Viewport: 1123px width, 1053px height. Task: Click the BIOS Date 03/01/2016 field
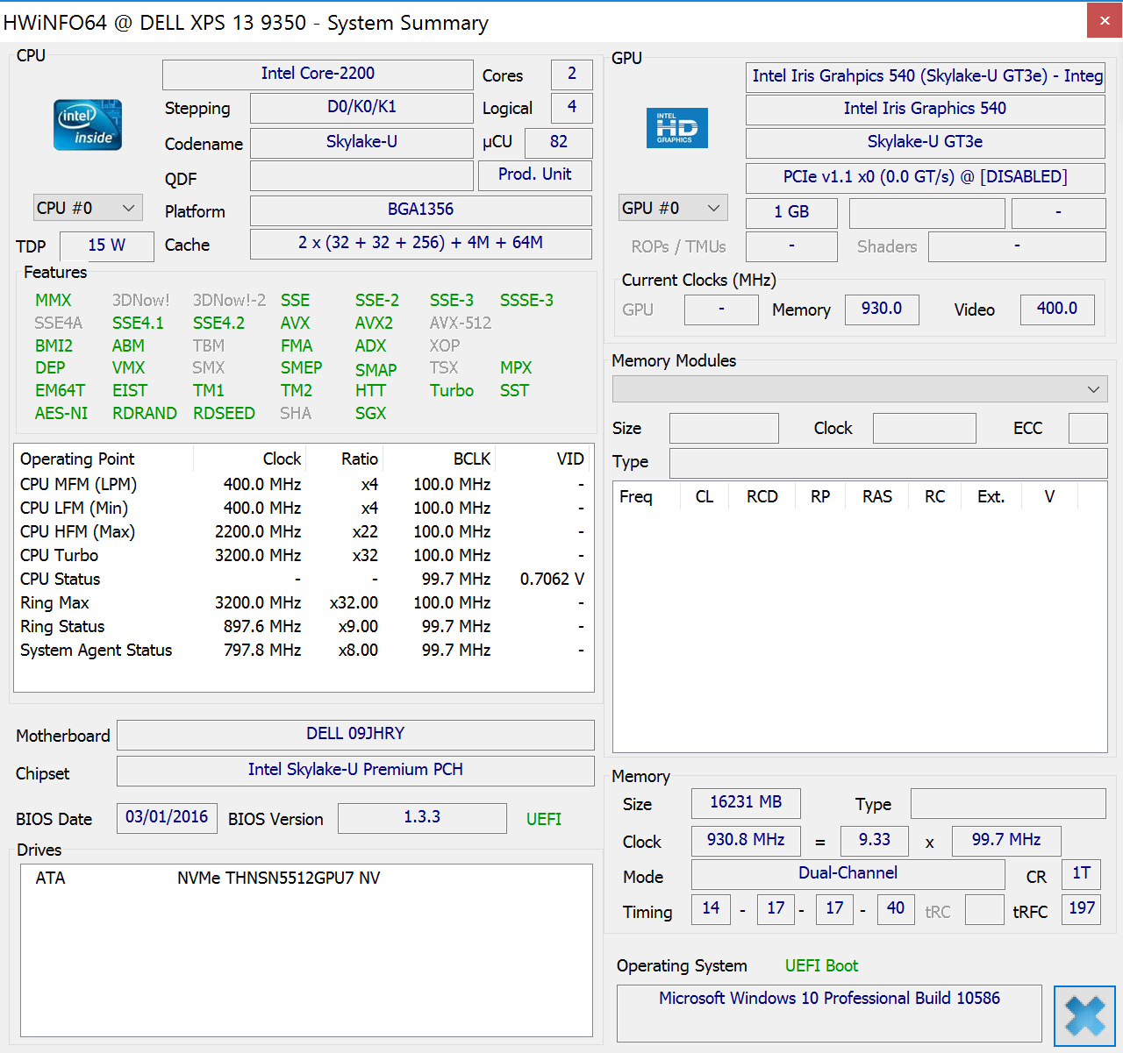point(167,817)
